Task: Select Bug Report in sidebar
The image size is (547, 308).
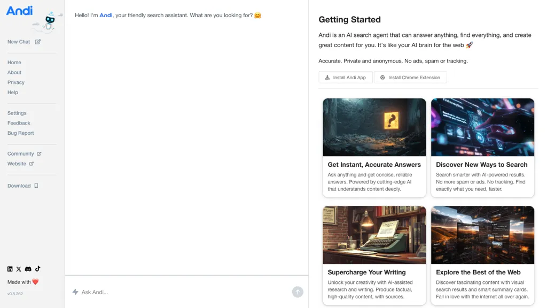Action: (21, 133)
